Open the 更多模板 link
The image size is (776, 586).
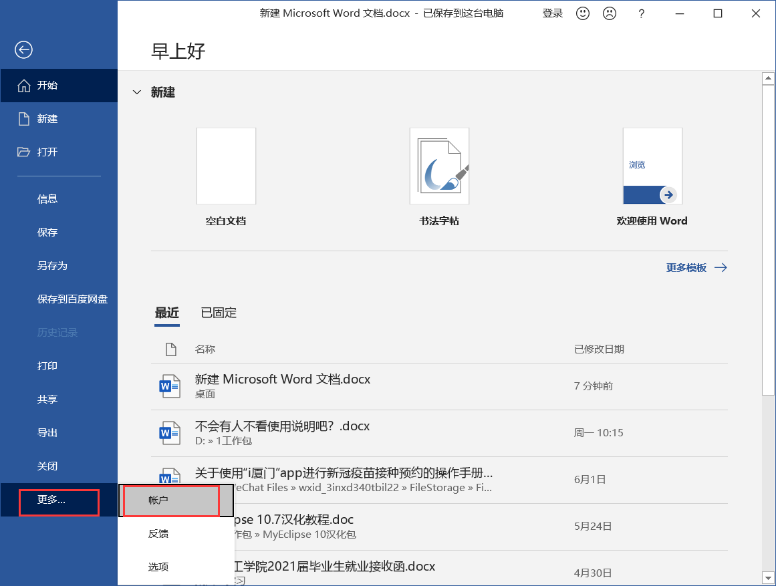(x=688, y=267)
